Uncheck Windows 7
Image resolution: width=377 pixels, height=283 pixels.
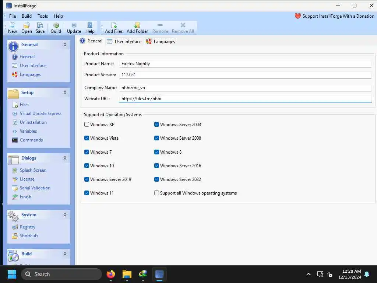coord(87,152)
